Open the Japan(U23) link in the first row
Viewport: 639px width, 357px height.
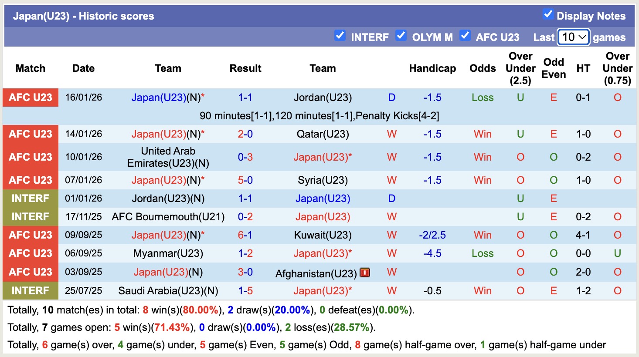pos(157,97)
